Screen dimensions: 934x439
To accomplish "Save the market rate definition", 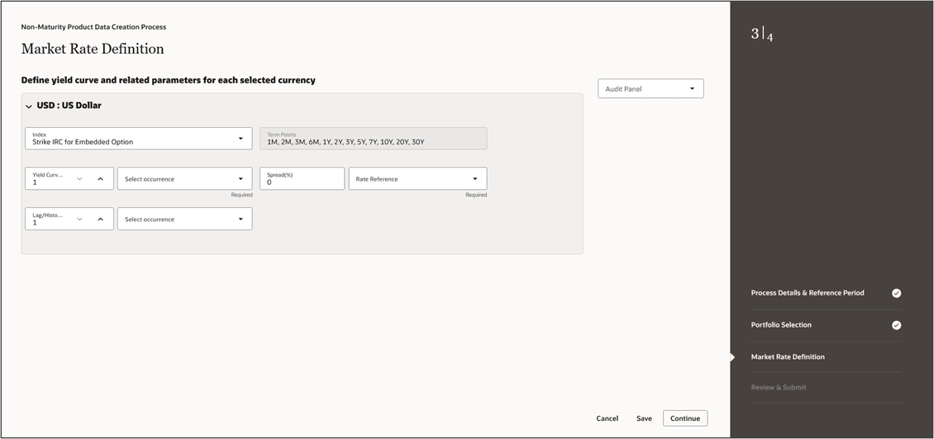I will (x=644, y=418).
